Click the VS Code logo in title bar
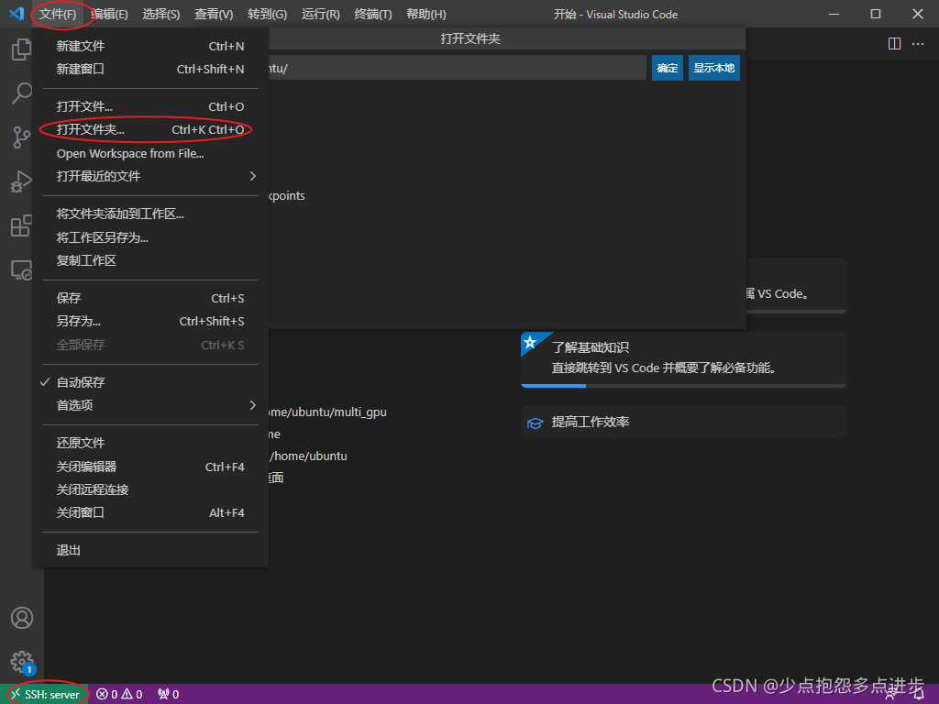 [x=17, y=14]
